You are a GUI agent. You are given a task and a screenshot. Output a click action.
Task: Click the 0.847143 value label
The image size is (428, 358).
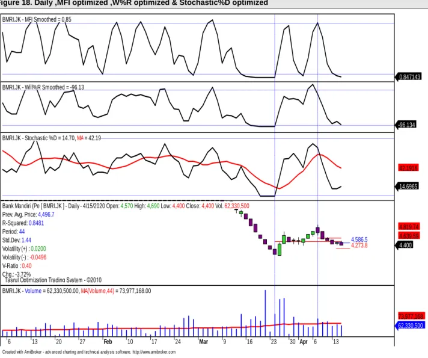[x=409, y=77]
